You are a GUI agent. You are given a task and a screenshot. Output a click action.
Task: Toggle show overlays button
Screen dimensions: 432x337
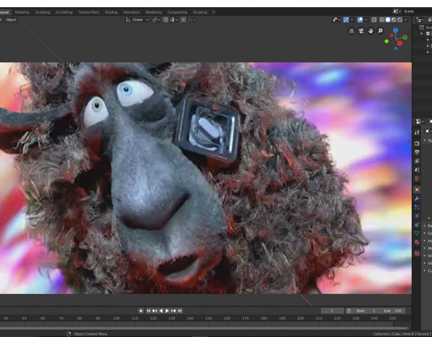(360, 20)
